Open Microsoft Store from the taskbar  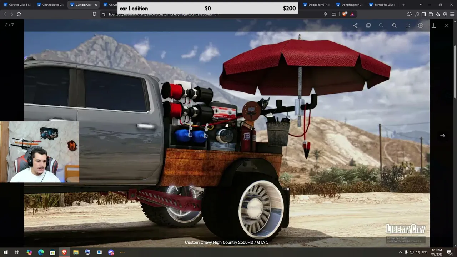[52, 252]
